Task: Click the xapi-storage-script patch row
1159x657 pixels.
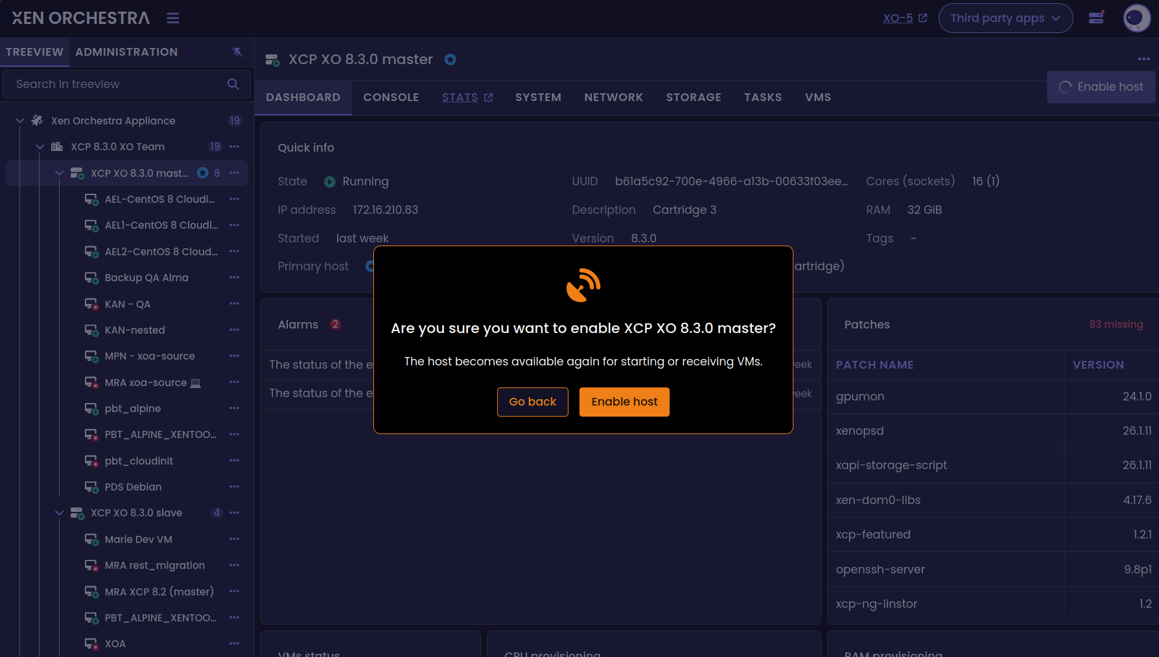Action: tap(993, 465)
